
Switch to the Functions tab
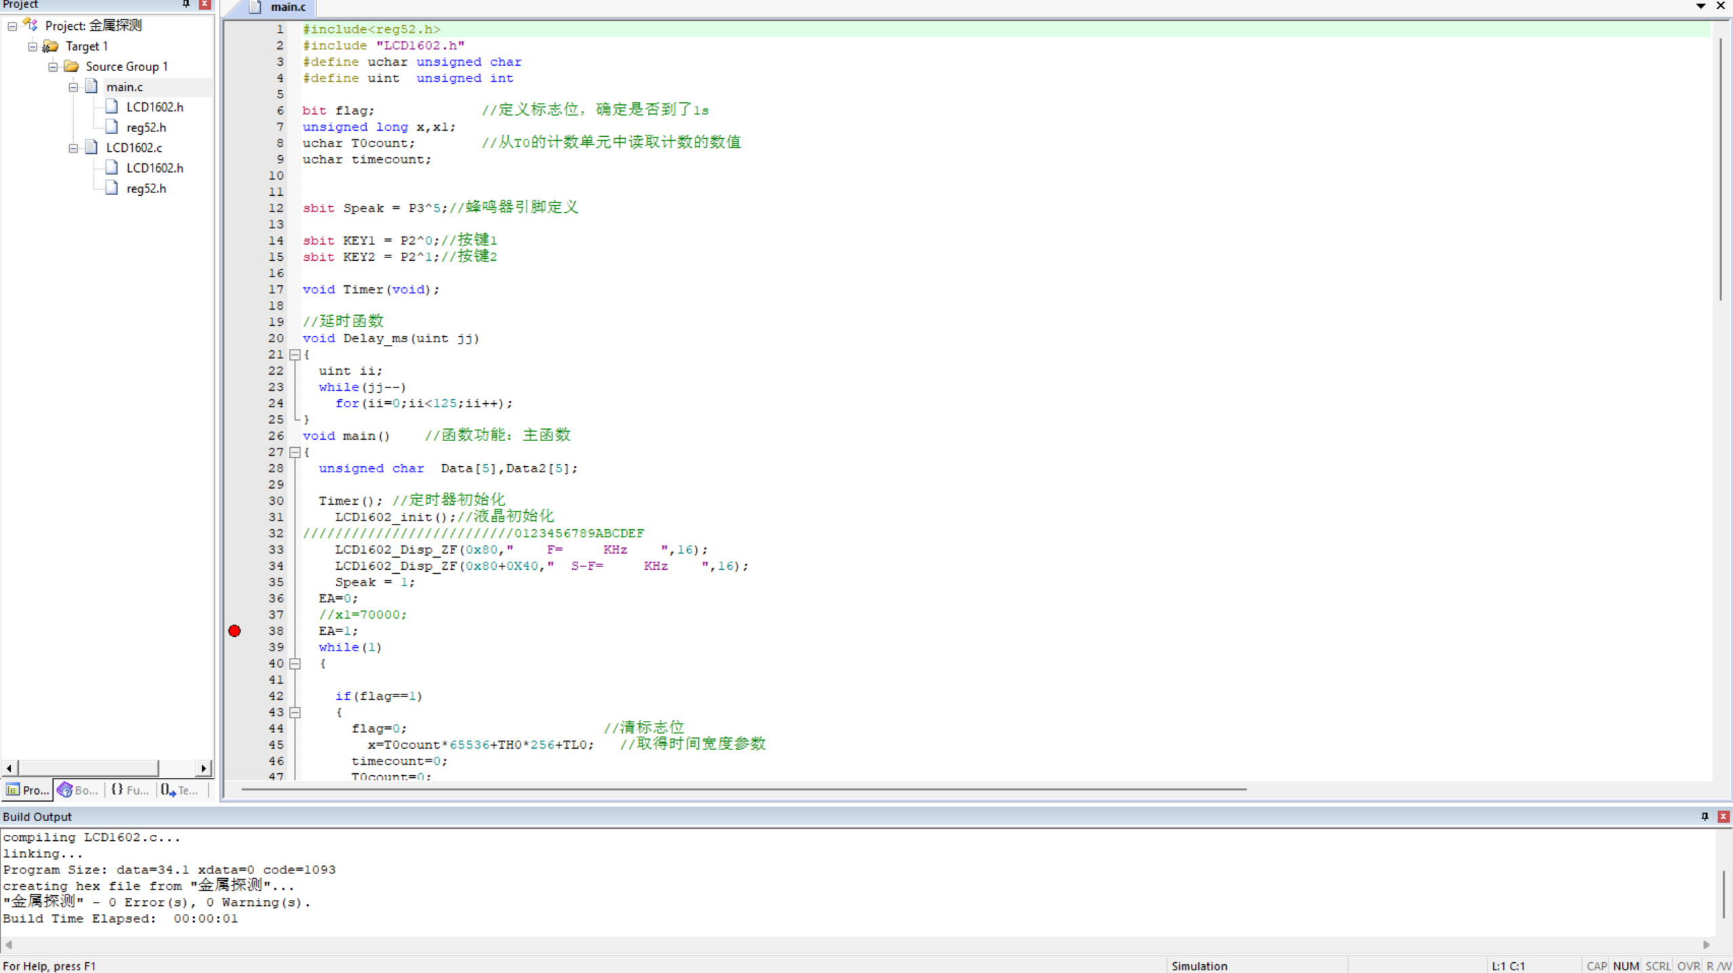coord(130,790)
